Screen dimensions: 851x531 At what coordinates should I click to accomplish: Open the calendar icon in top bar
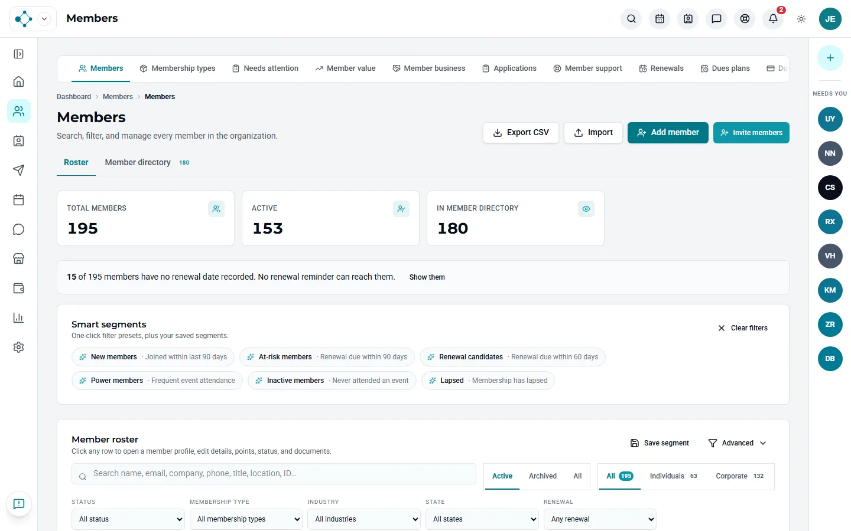pos(660,19)
